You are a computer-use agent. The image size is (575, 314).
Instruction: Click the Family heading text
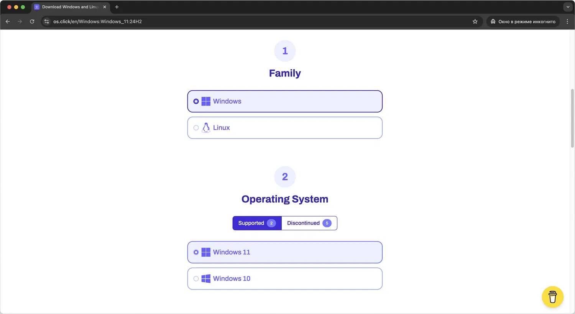point(285,73)
